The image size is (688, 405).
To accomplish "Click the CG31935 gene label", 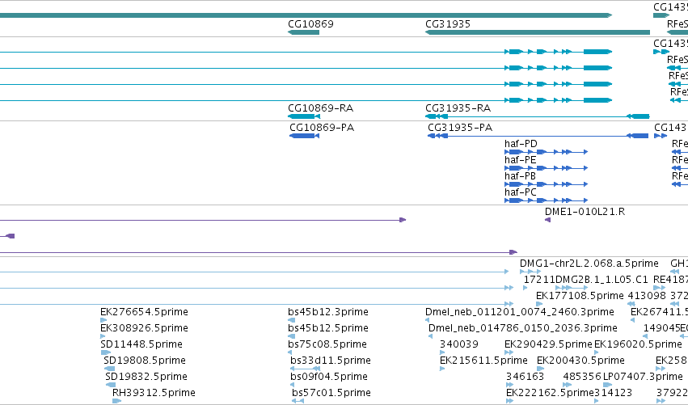I will coord(448,23).
